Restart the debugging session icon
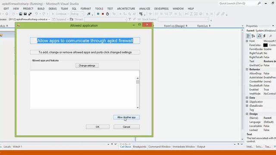The image size is (276, 155). (107, 14)
